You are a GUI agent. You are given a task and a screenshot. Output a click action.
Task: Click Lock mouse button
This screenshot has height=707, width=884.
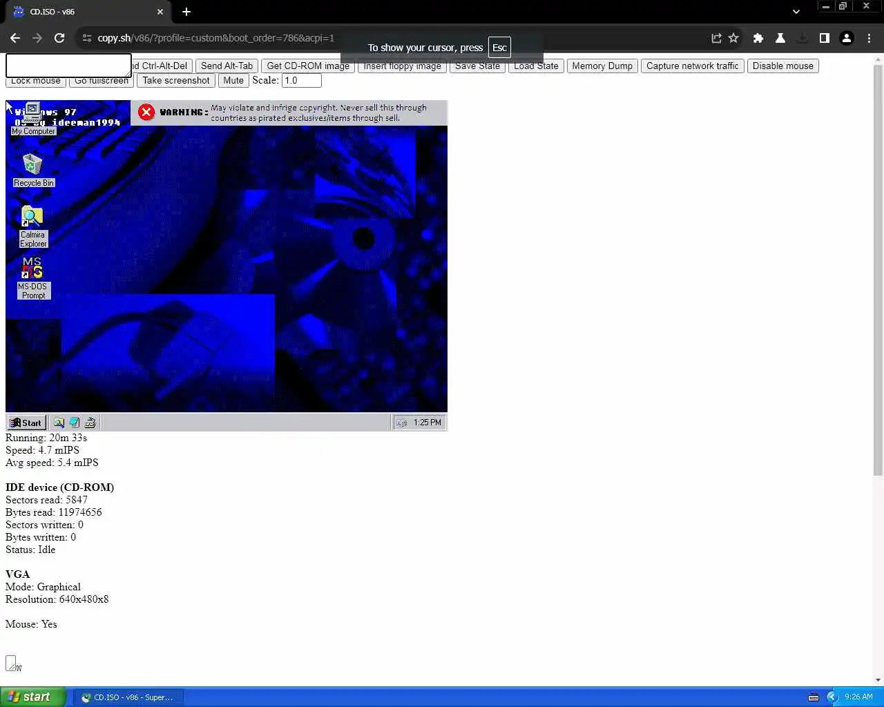(x=36, y=81)
